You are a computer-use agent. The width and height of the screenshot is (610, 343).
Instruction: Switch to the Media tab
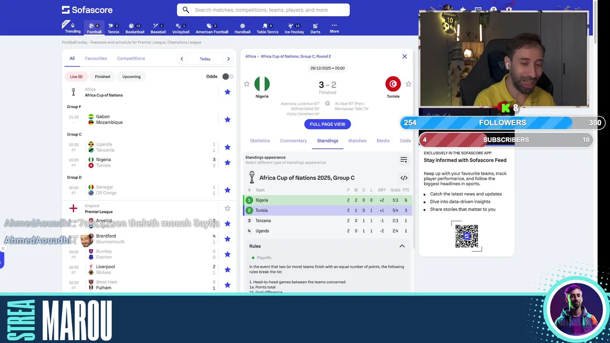pyautogui.click(x=383, y=141)
